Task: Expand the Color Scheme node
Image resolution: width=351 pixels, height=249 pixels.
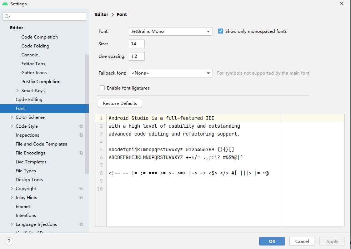Action: coord(12,117)
